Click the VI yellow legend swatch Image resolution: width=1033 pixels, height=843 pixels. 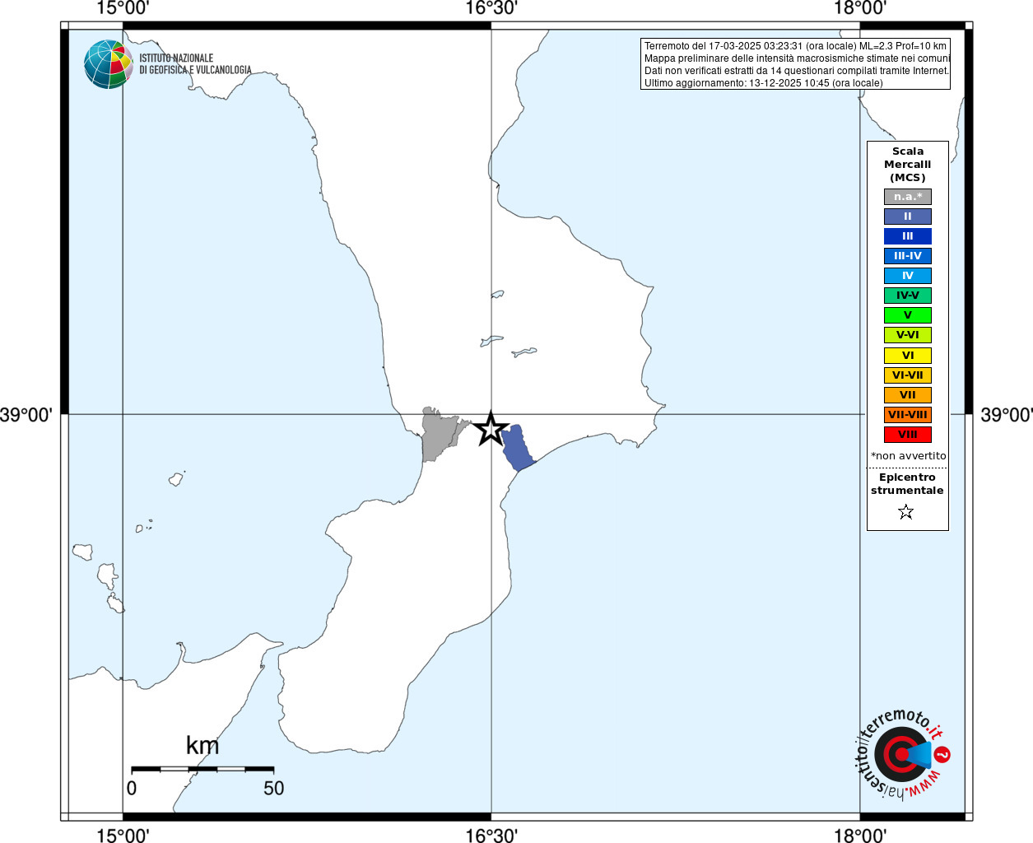pyautogui.click(x=908, y=356)
